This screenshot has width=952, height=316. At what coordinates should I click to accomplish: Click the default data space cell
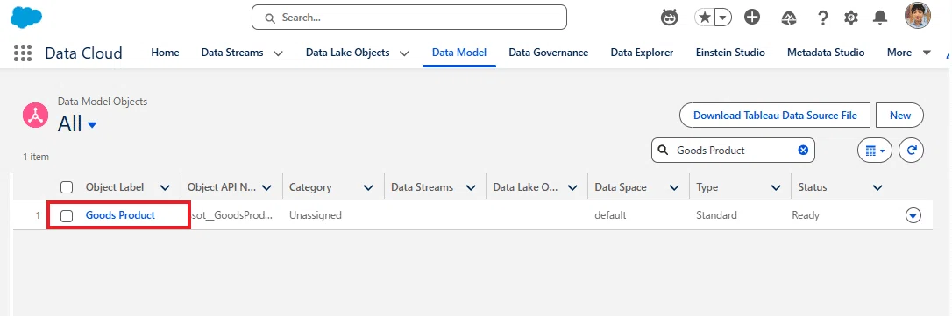(x=610, y=215)
